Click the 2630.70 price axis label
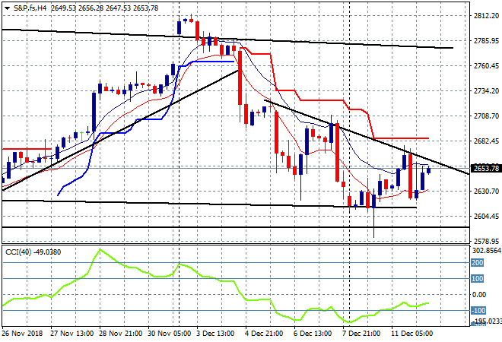Screen dimensions: 502x342 point(486,191)
